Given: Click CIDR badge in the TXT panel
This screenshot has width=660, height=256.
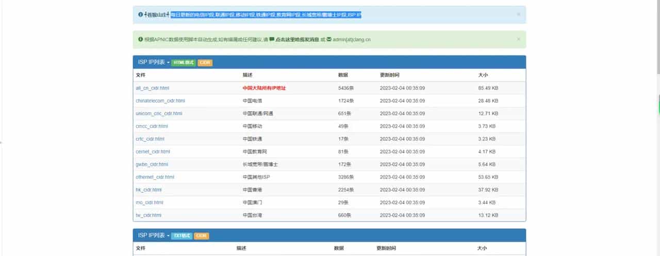Looking at the screenshot, I should 202,236.
